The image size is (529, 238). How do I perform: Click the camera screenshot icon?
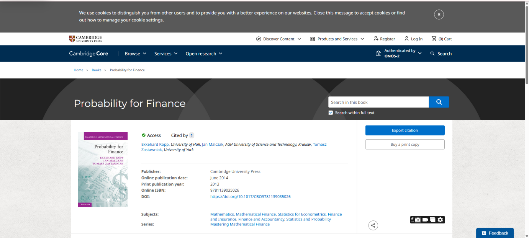click(418, 220)
